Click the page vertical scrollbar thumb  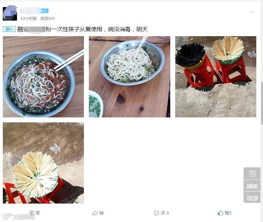[262, 103]
